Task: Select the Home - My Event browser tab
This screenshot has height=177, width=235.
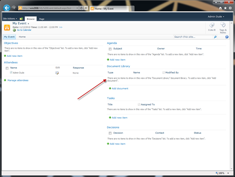Action: tap(109, 9)
